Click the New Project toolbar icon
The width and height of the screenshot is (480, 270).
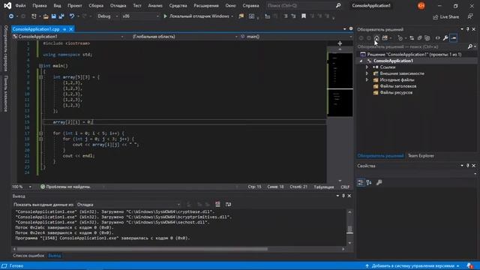pyautogui.click(x=34, y=16)
